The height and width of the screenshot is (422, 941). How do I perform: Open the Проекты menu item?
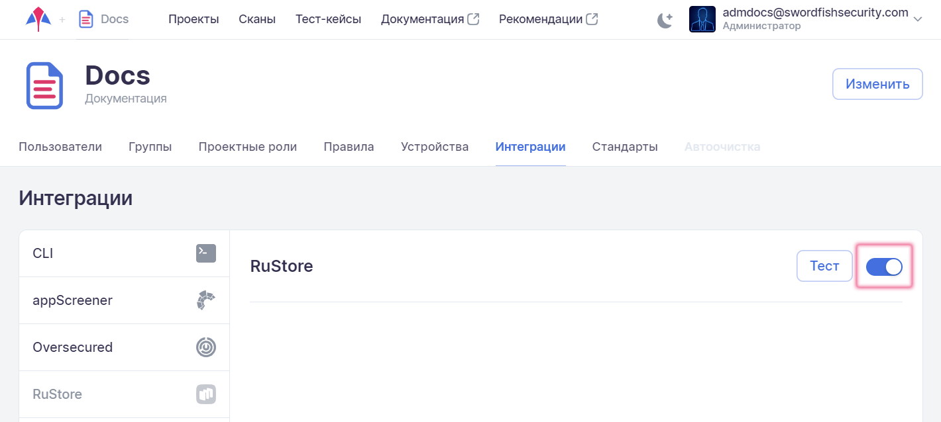click(x=194, y=19)
